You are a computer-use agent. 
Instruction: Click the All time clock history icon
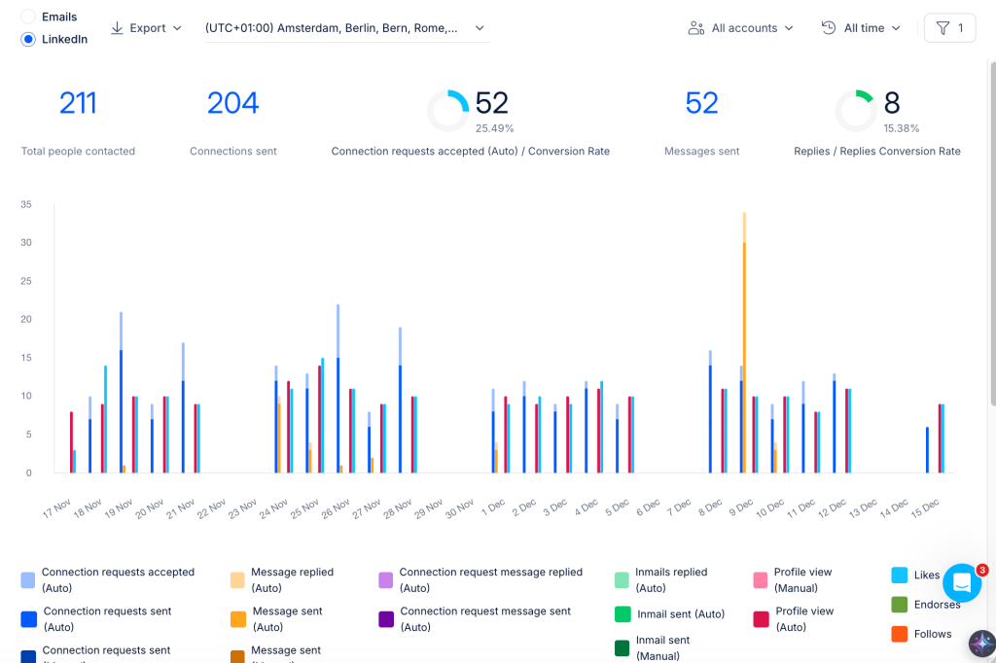(829, 27)
